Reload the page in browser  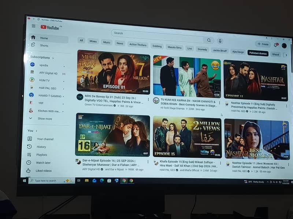pyautogui.click(x=38, y=19)
